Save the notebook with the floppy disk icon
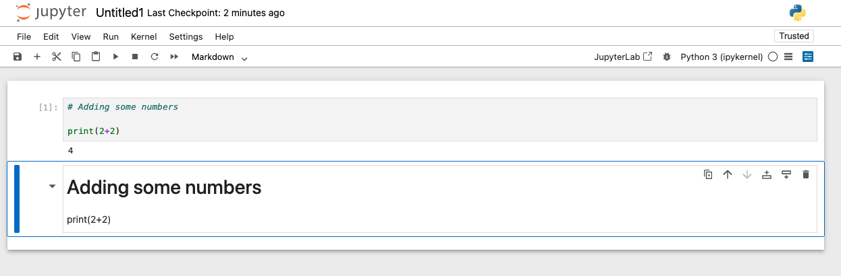 point(18,57)
